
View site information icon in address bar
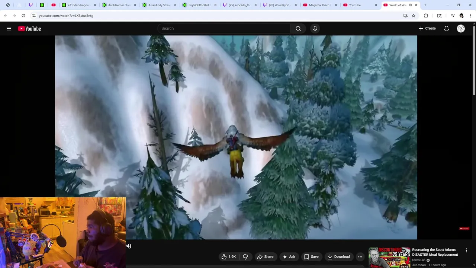(34, 16)
